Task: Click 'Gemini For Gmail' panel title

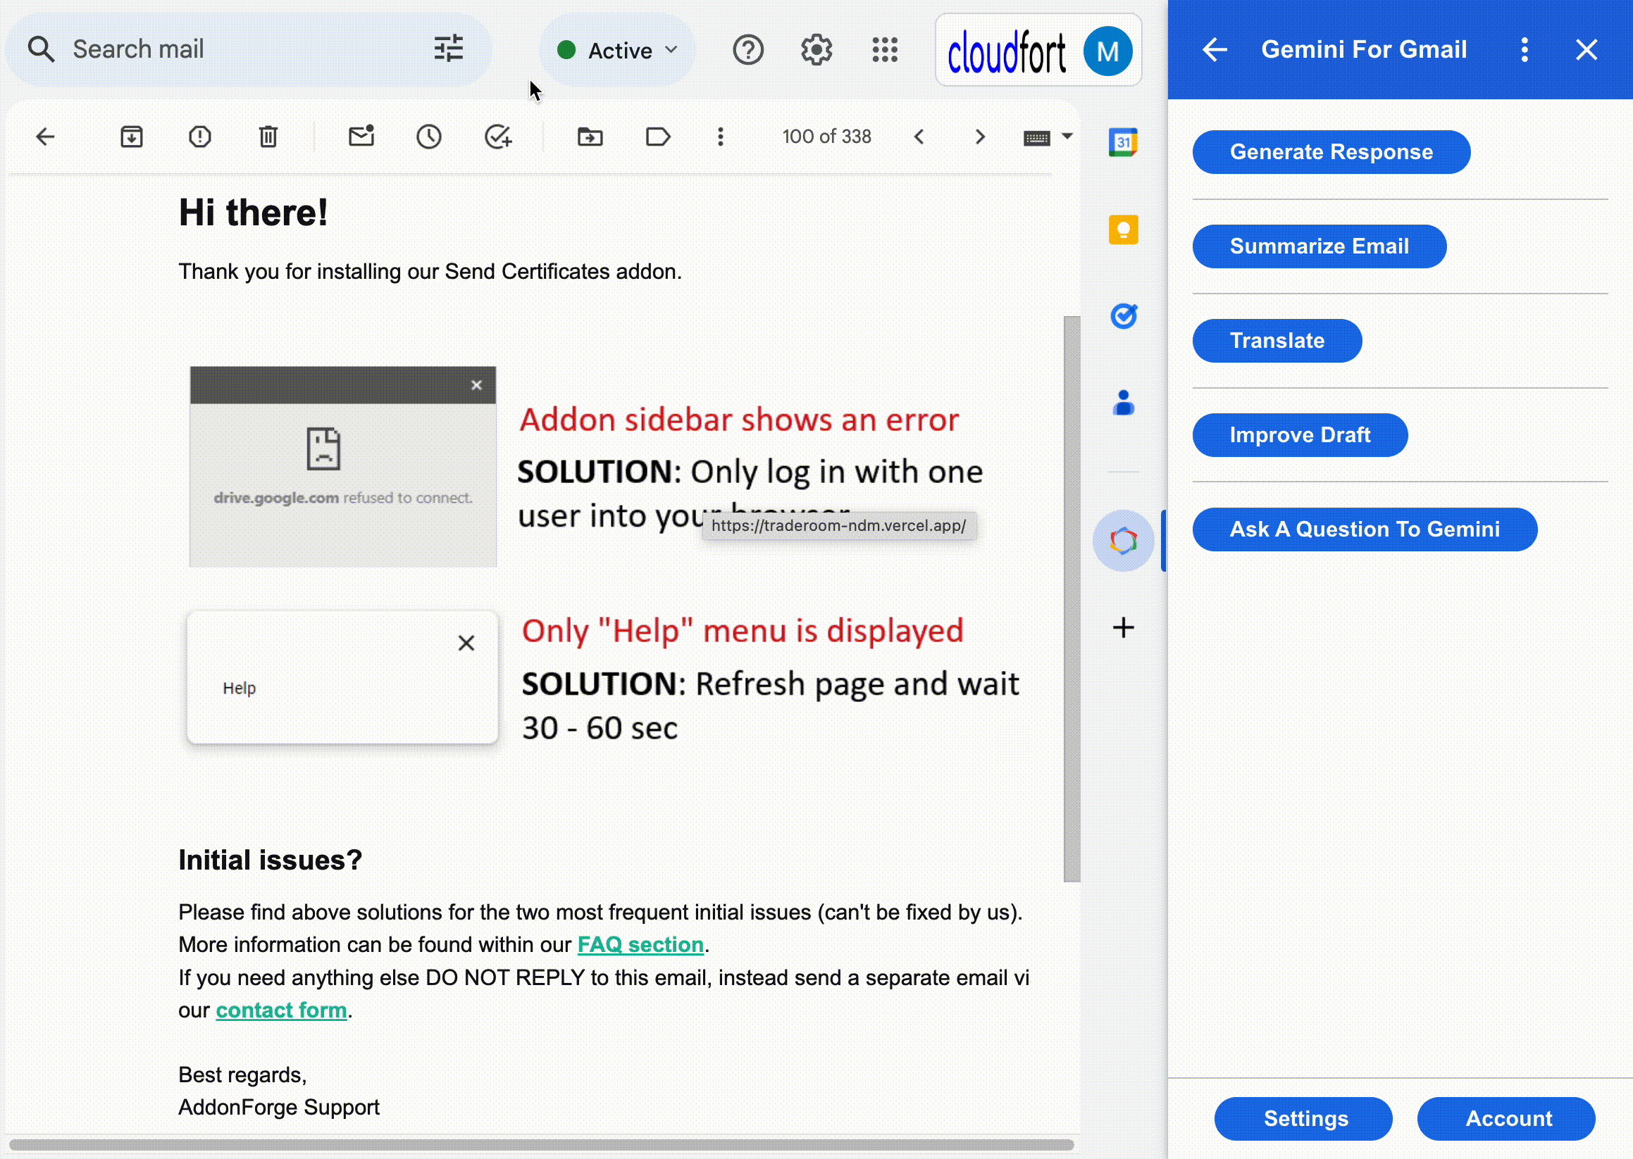Action: tap(1364, 49)
